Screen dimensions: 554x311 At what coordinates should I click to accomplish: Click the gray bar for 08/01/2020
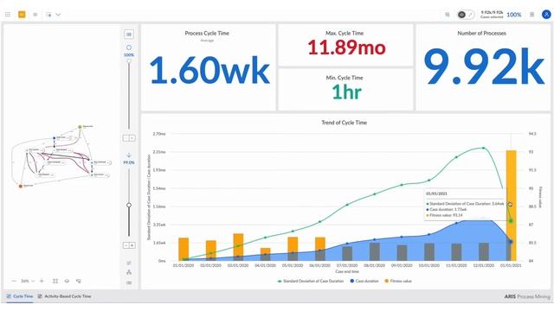(x=375, y=251)
